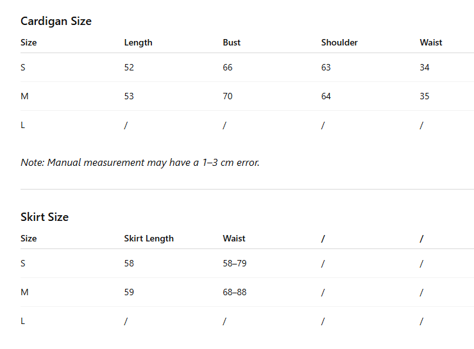The image size is (474, 349).
Task: Select the Bust column header
Action: pyautogui.click(x=232, y=42)
